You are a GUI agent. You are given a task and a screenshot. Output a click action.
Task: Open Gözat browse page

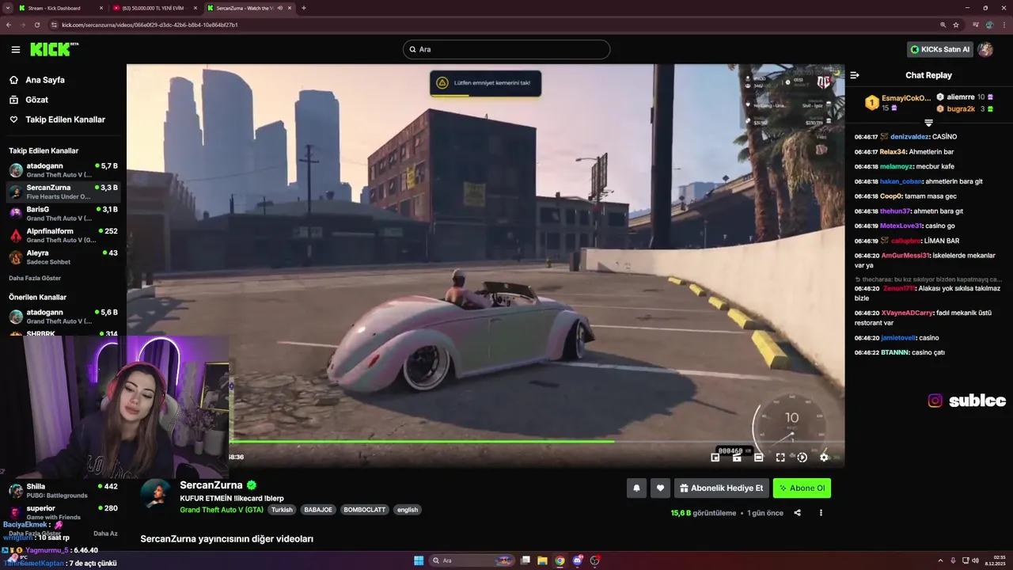click(x=29, y=100)
